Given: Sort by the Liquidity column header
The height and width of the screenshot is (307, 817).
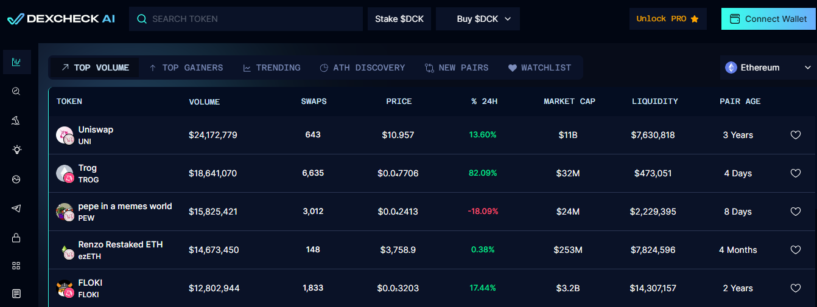Looking at the screenshot, I should pyautogui.click(x=654, y=102).
